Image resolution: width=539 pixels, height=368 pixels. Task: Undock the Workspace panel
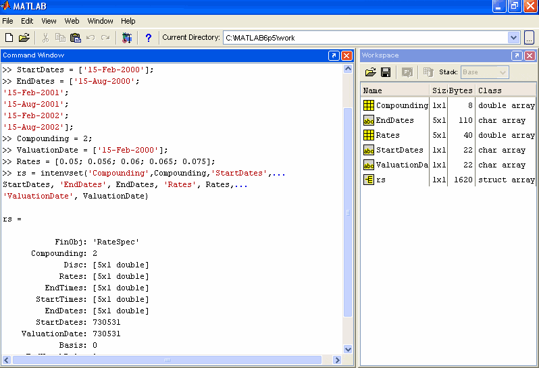(x=517, y=55)
